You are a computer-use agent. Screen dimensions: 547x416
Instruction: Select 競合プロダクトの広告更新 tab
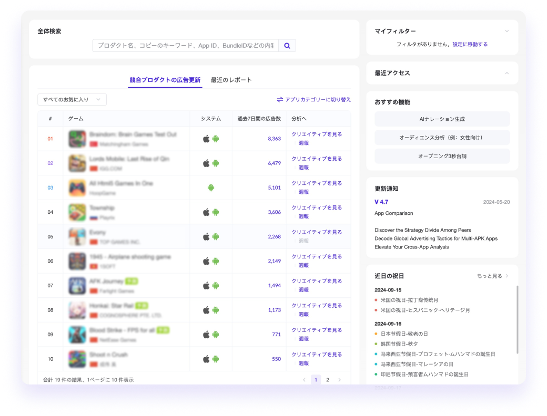coord(165,80)
